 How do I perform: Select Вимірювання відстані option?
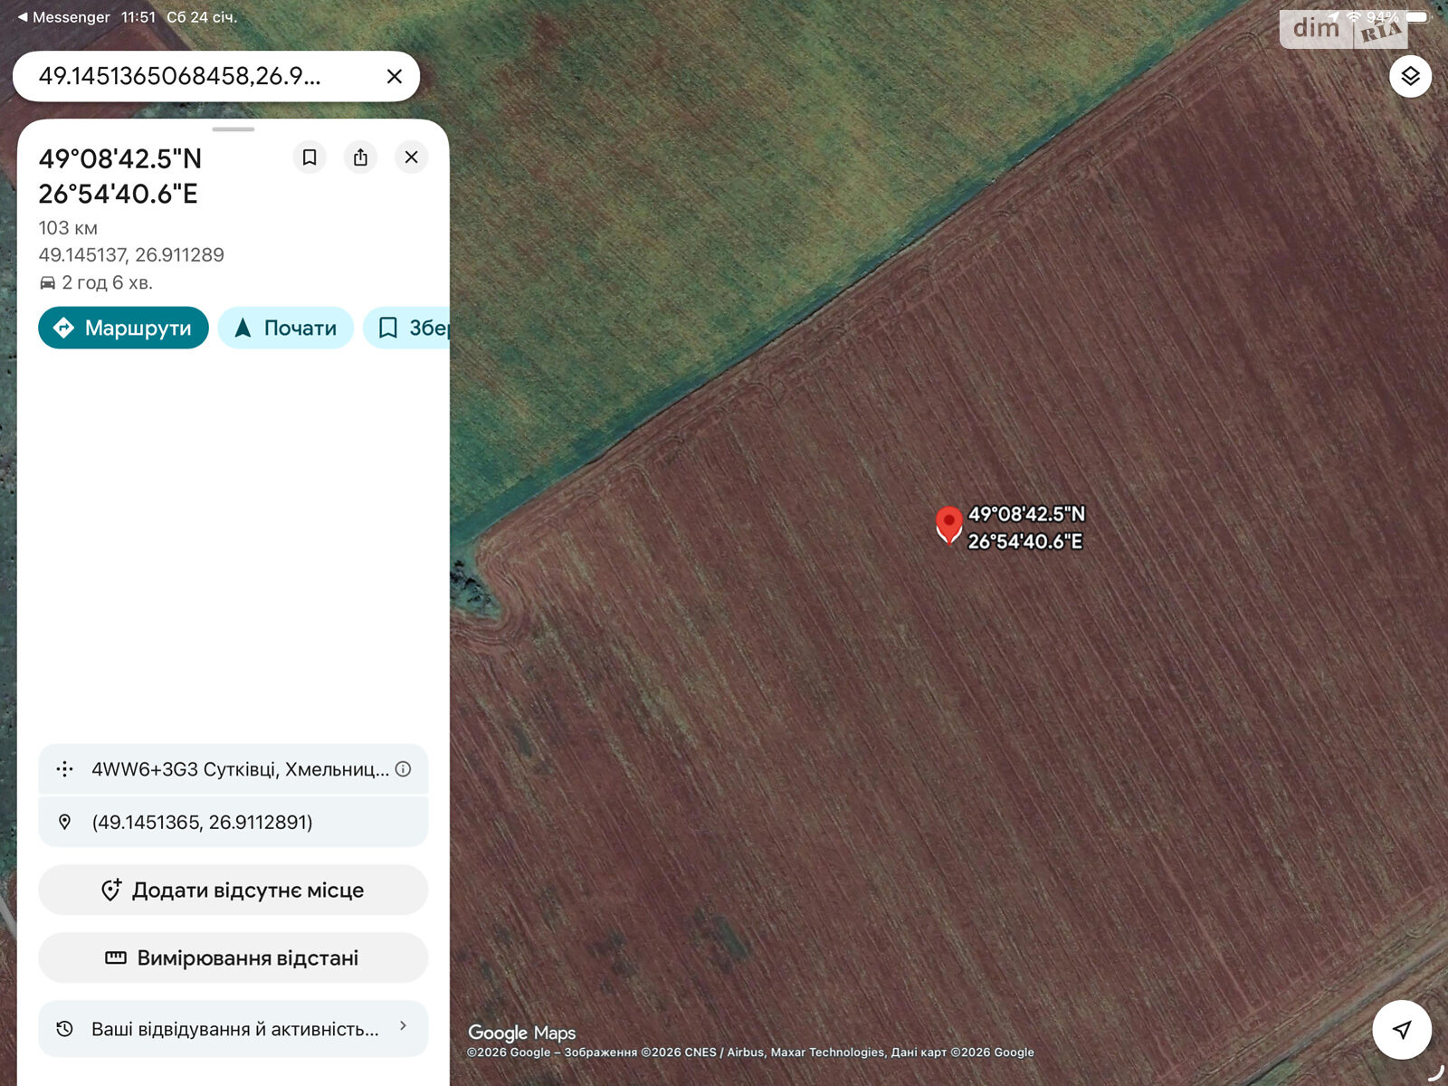[233, 957]
